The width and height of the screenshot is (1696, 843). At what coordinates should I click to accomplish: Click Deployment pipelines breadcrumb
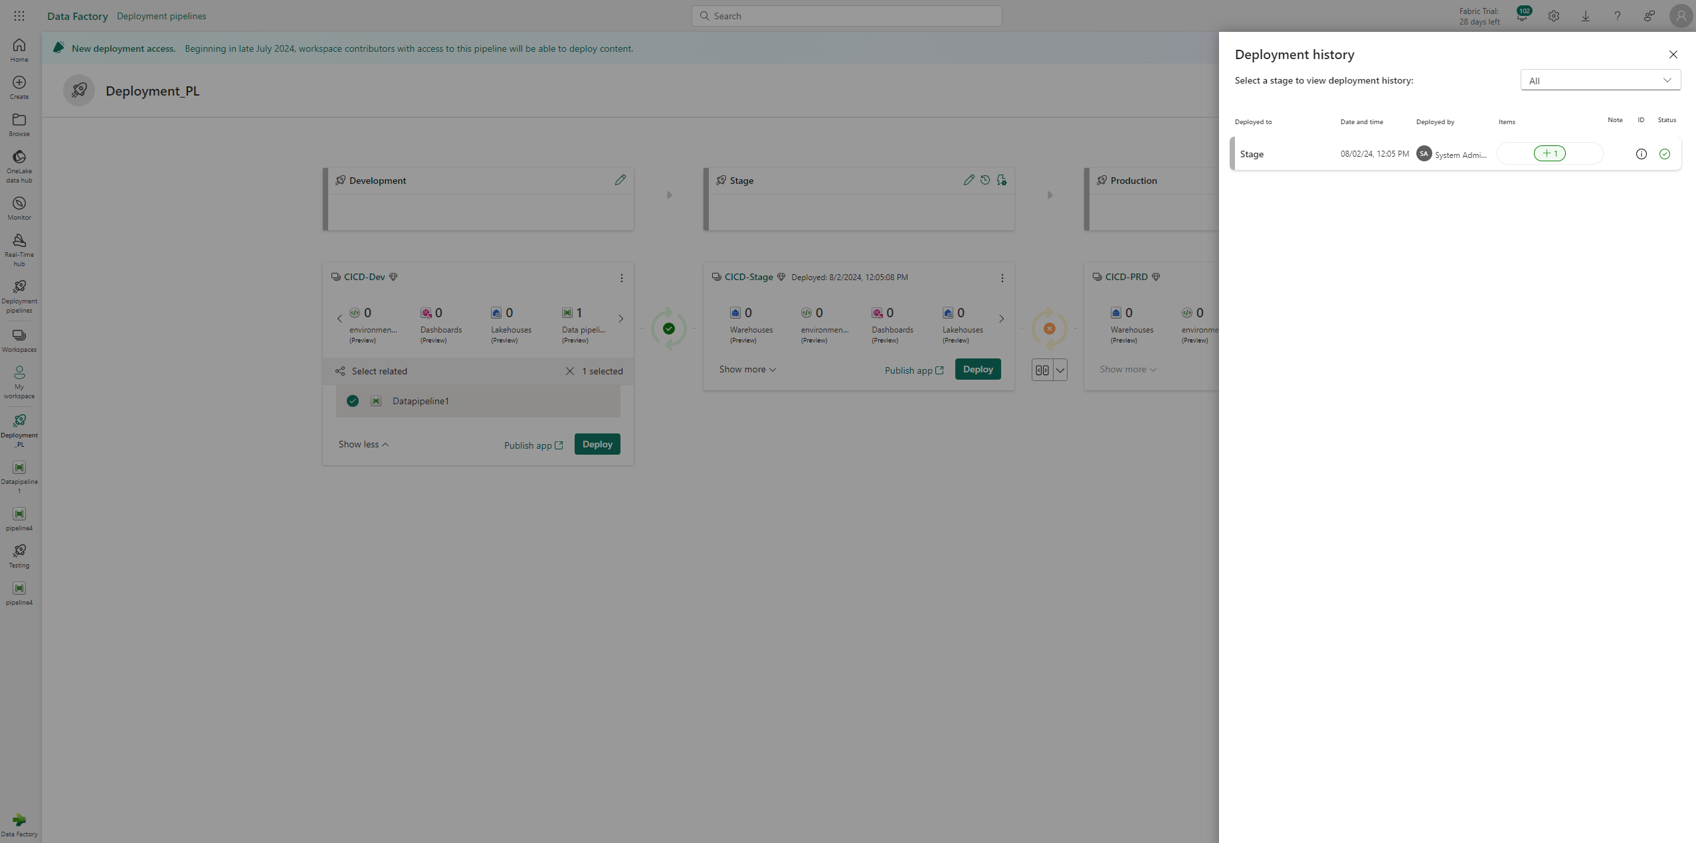coord(161,16)
